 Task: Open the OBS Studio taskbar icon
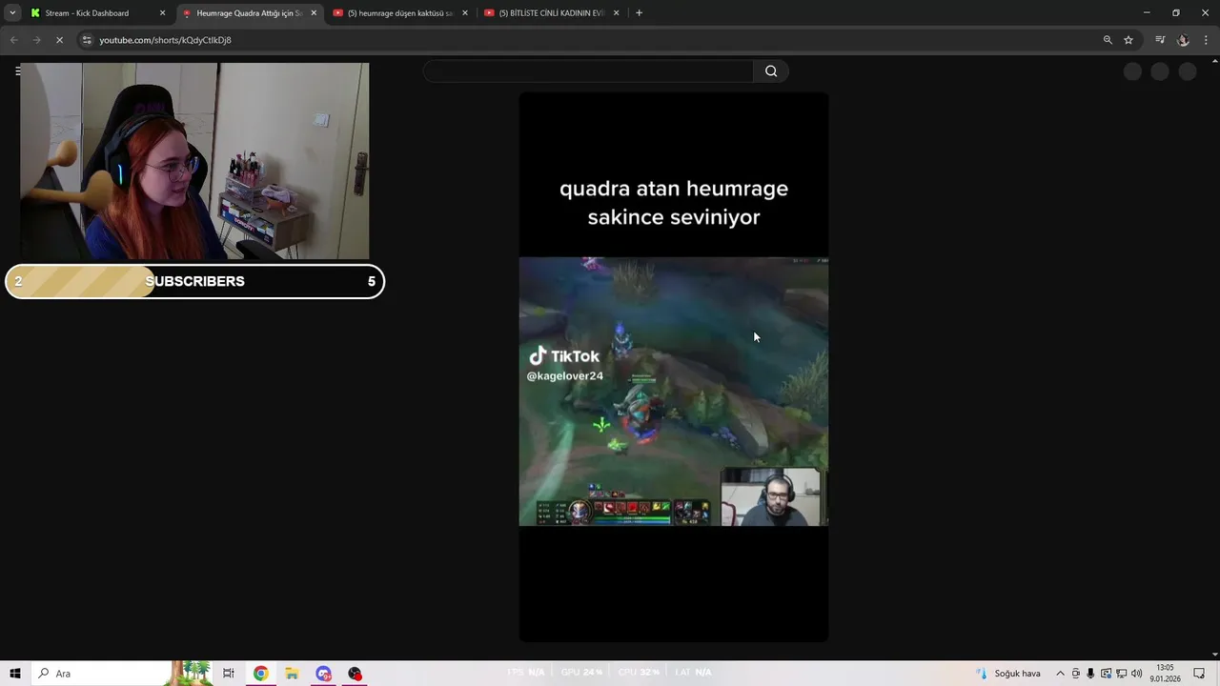355,674
